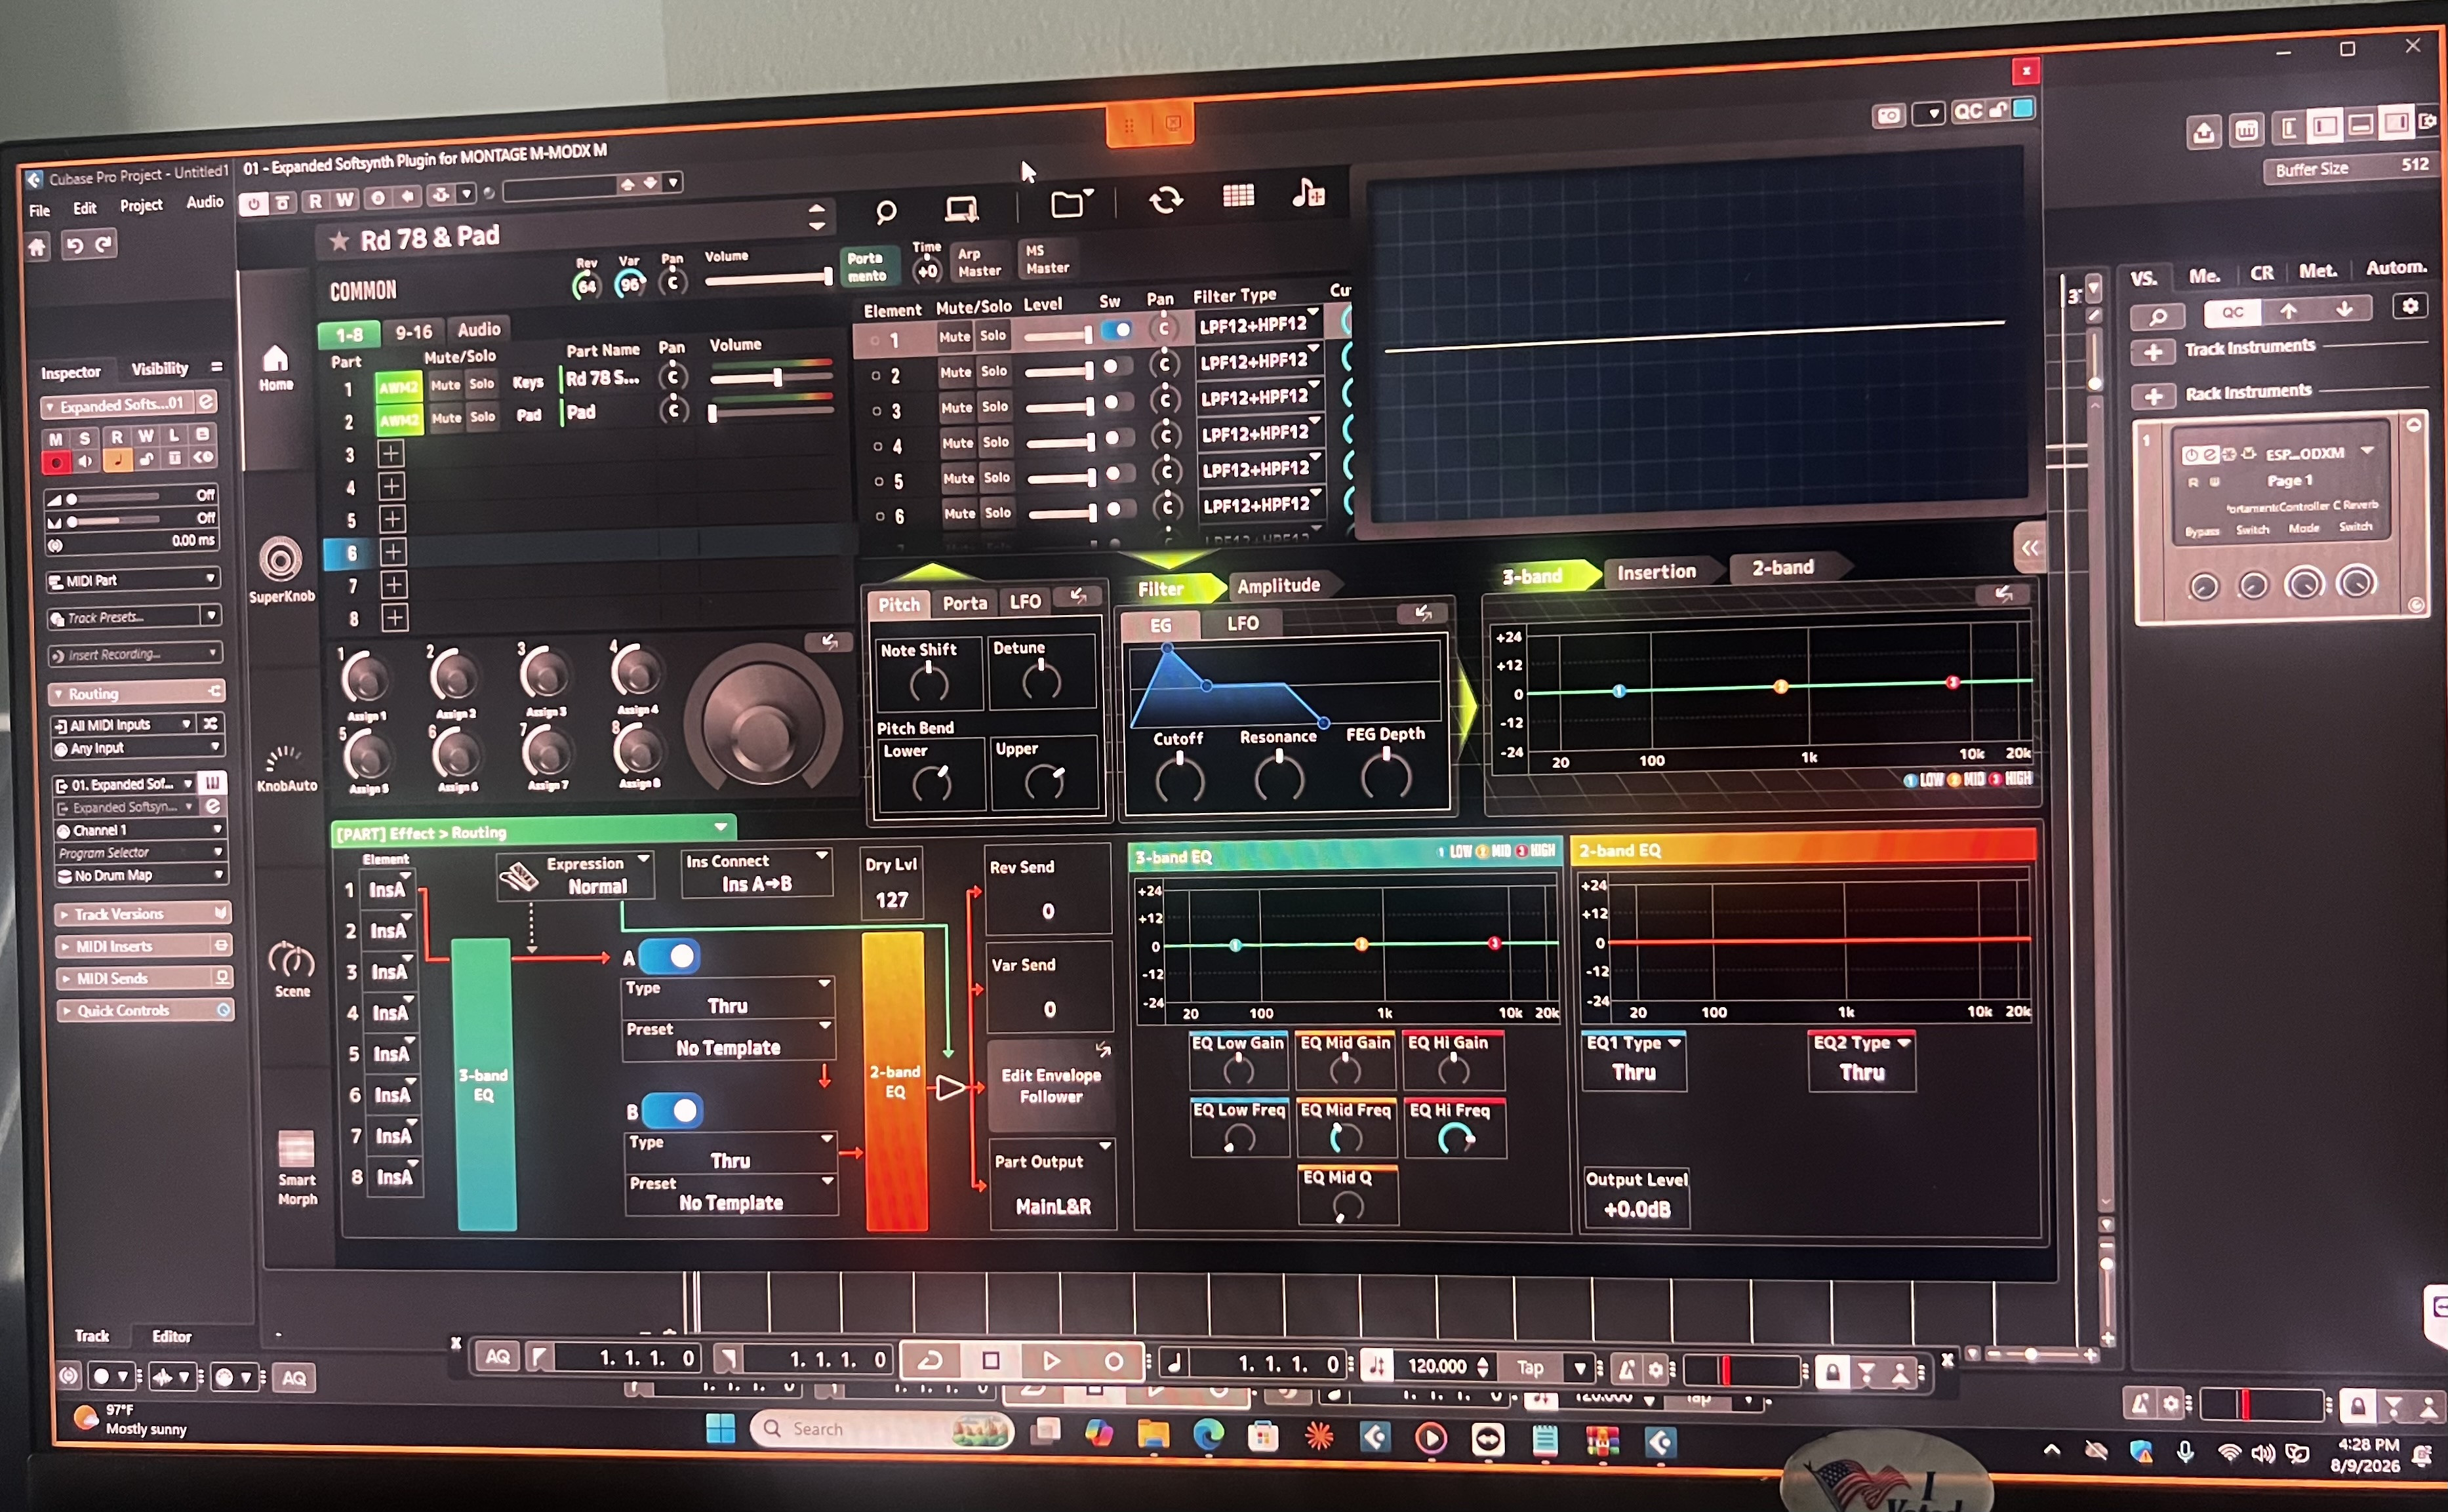This screenshot has width=2448, height=1512.
Task: Add a part in slot 3
Action: pyautogui.click(x=391, y=454)
